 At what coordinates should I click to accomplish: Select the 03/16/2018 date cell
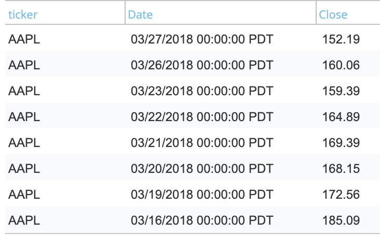(201, 220)
